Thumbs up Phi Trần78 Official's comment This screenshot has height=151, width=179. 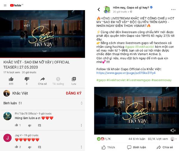click(x=16, y=125)
